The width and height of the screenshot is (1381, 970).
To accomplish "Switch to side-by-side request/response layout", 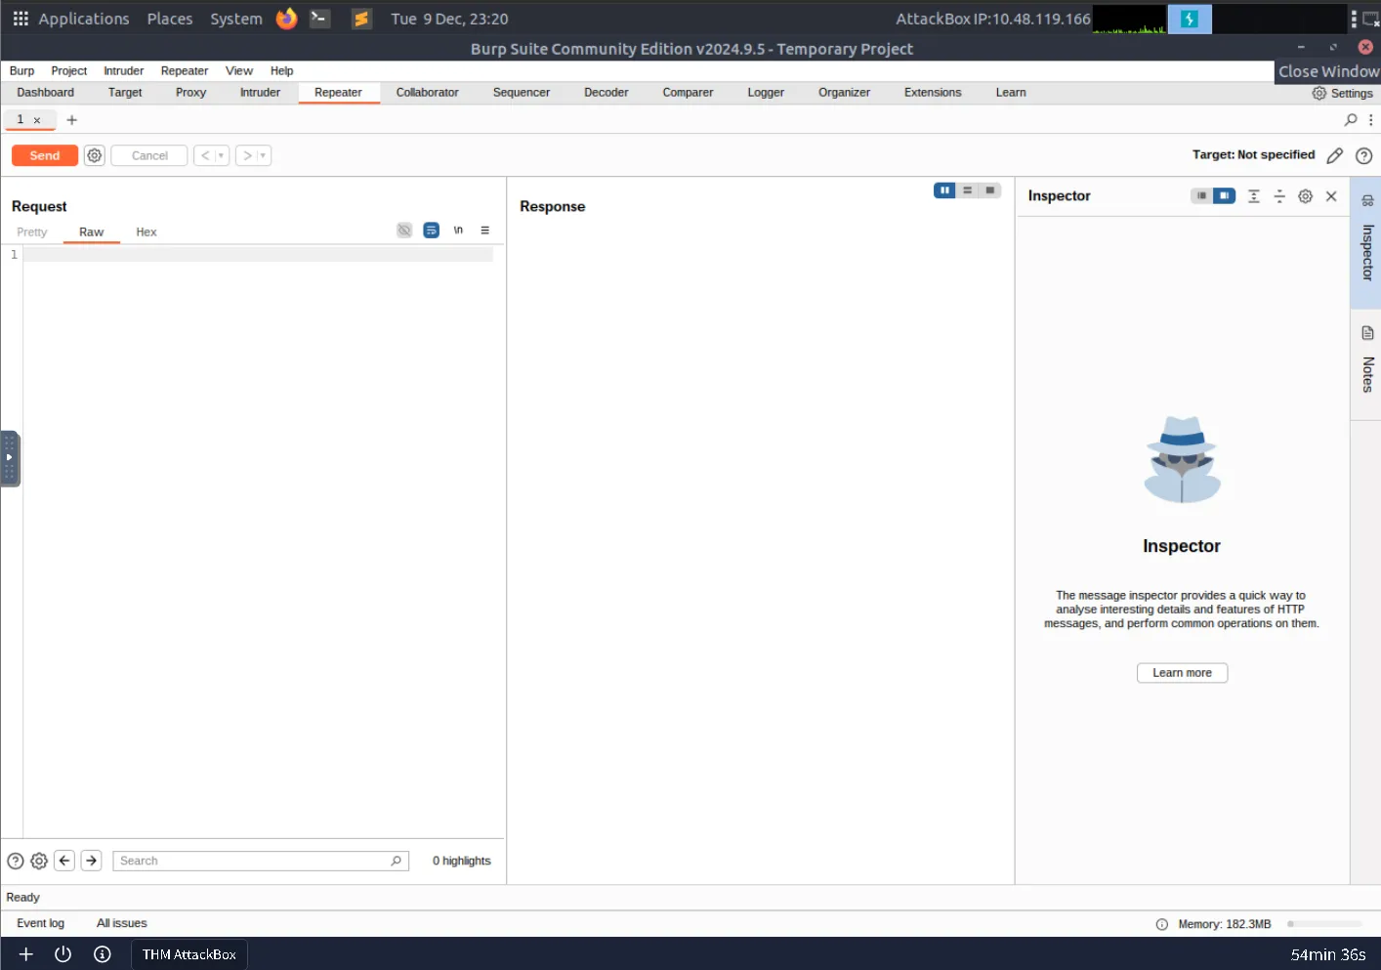I will tap(944, 190).
